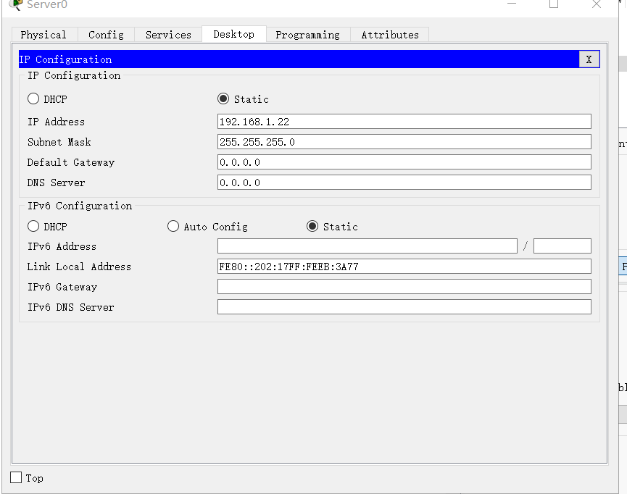Focus the Default Gateway field
Screen dimensions: 627x494
pos(404,162)
